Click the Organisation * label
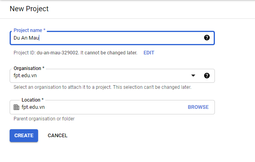Viewport: 255px width, 162px height. click(x=29, y=68)
